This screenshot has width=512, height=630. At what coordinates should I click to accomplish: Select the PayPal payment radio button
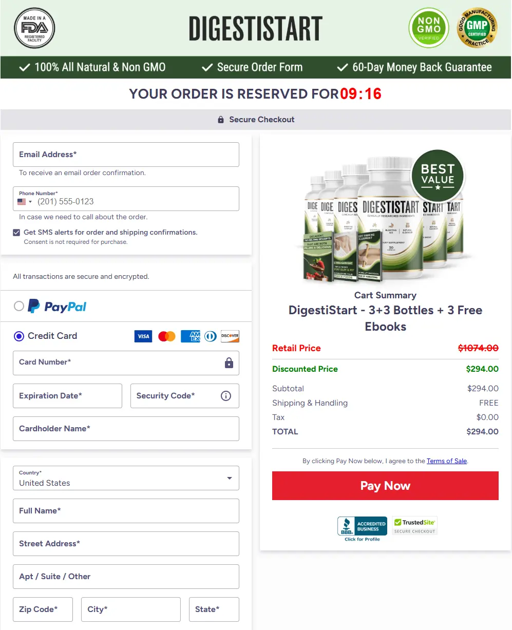coord(19,307)
